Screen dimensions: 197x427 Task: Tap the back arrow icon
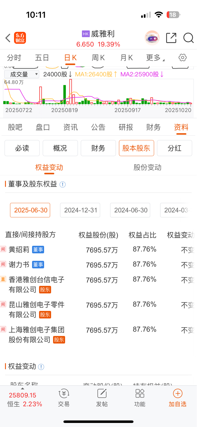pos(8,38)
